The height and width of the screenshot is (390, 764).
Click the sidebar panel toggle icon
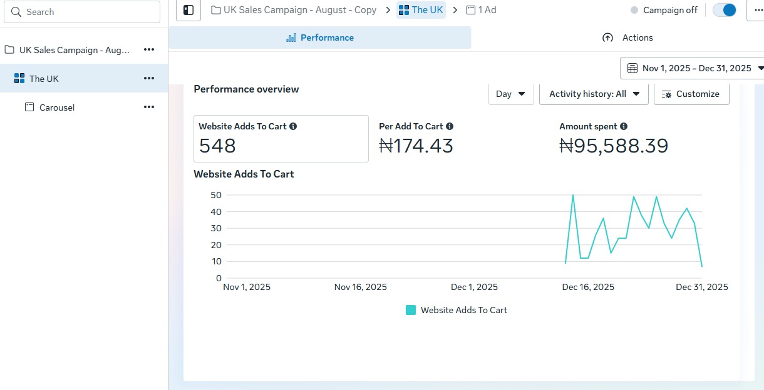pos(188,10)
